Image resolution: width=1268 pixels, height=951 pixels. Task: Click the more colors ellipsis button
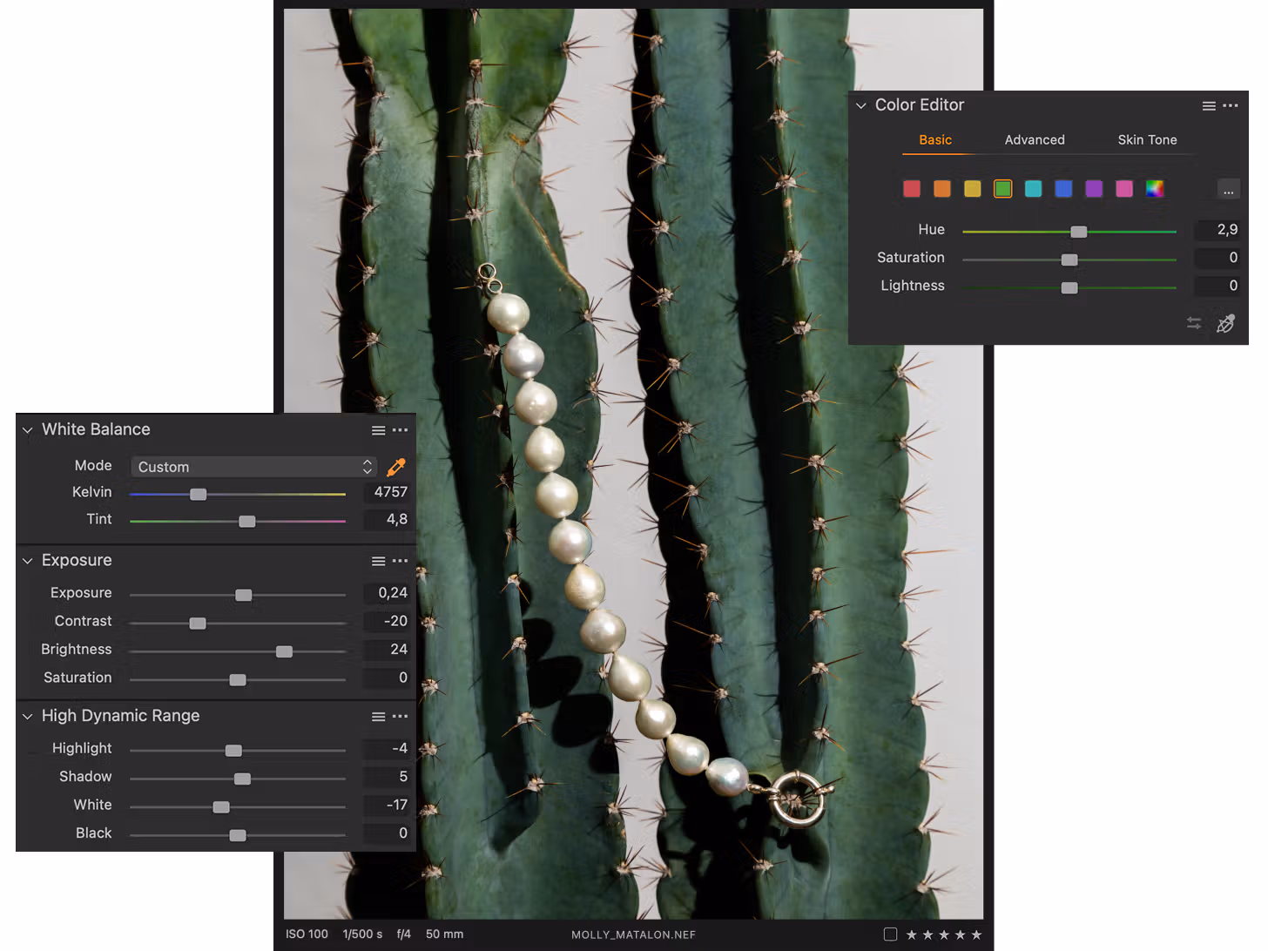(1228, 190)
